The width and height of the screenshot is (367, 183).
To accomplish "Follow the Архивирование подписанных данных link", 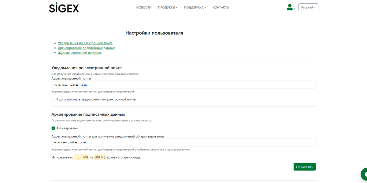I will 86,48.
